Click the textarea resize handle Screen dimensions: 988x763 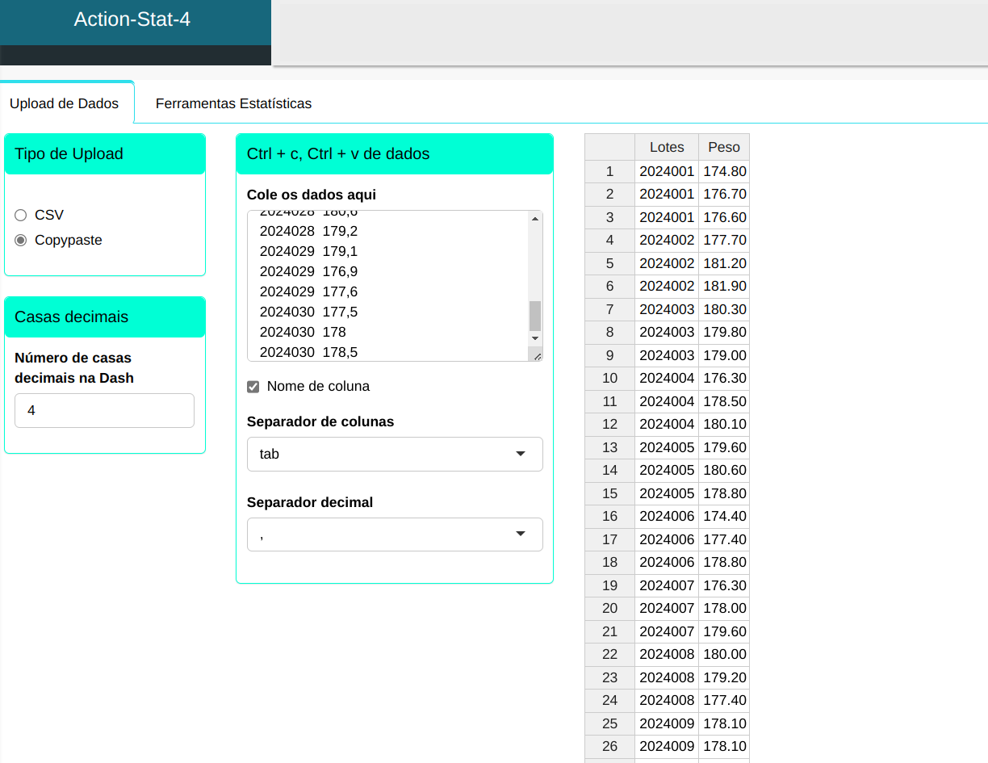tap(536, 354)
